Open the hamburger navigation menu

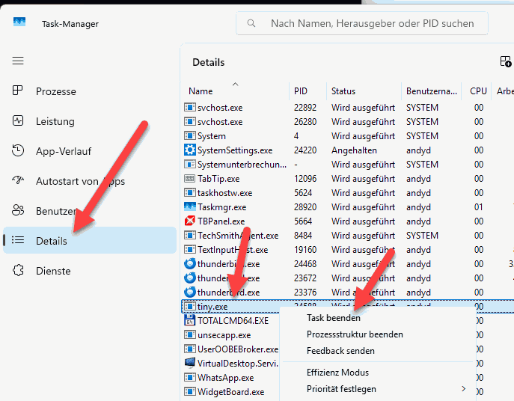coord(18,61)
